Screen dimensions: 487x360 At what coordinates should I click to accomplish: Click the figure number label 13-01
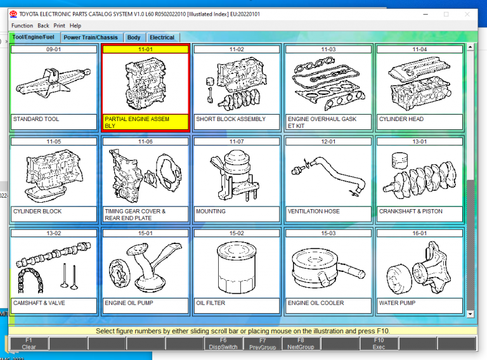pyautogui.click(x=420, y=141)
